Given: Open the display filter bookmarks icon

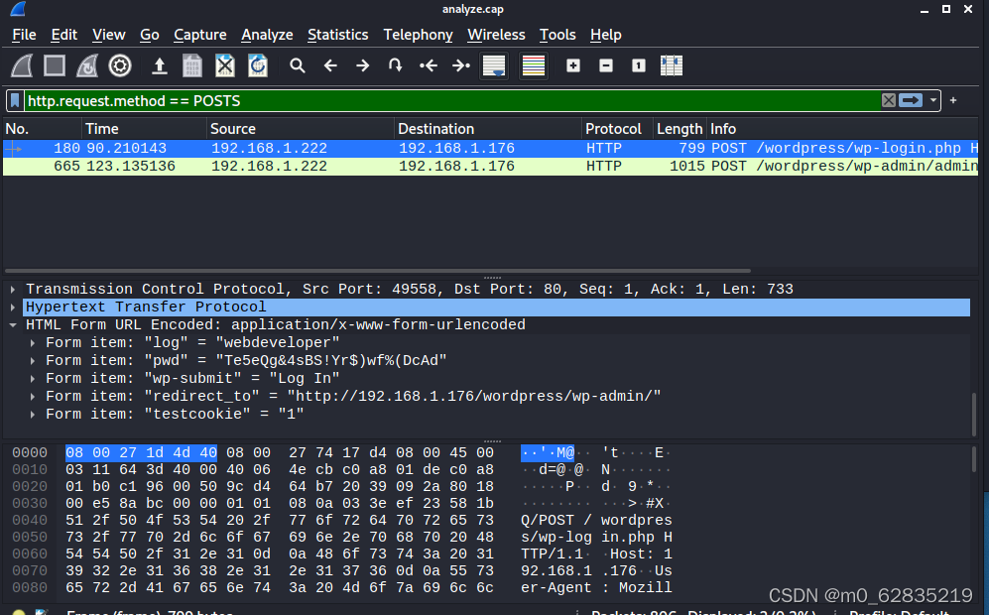Looking at the screenshot, I should 13,100.
